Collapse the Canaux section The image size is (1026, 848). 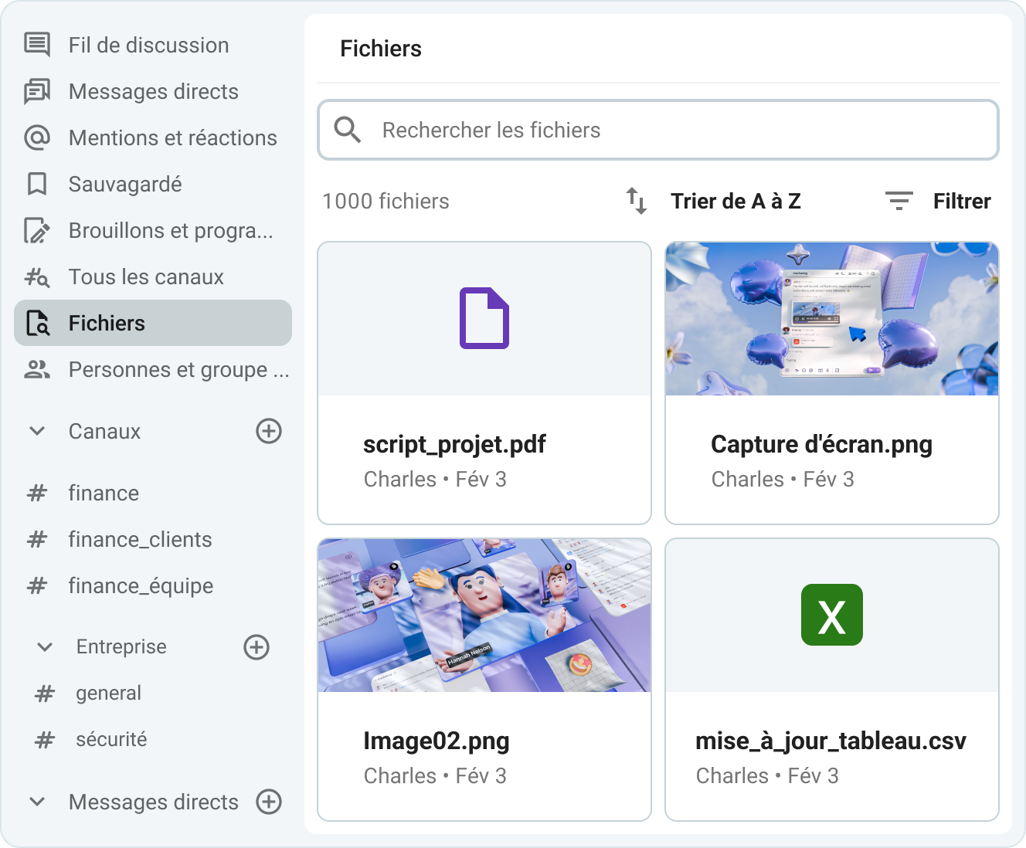pyautogui.click(x=36, y=431)
